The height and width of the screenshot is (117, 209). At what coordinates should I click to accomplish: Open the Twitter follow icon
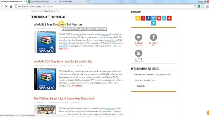point(153,18)
